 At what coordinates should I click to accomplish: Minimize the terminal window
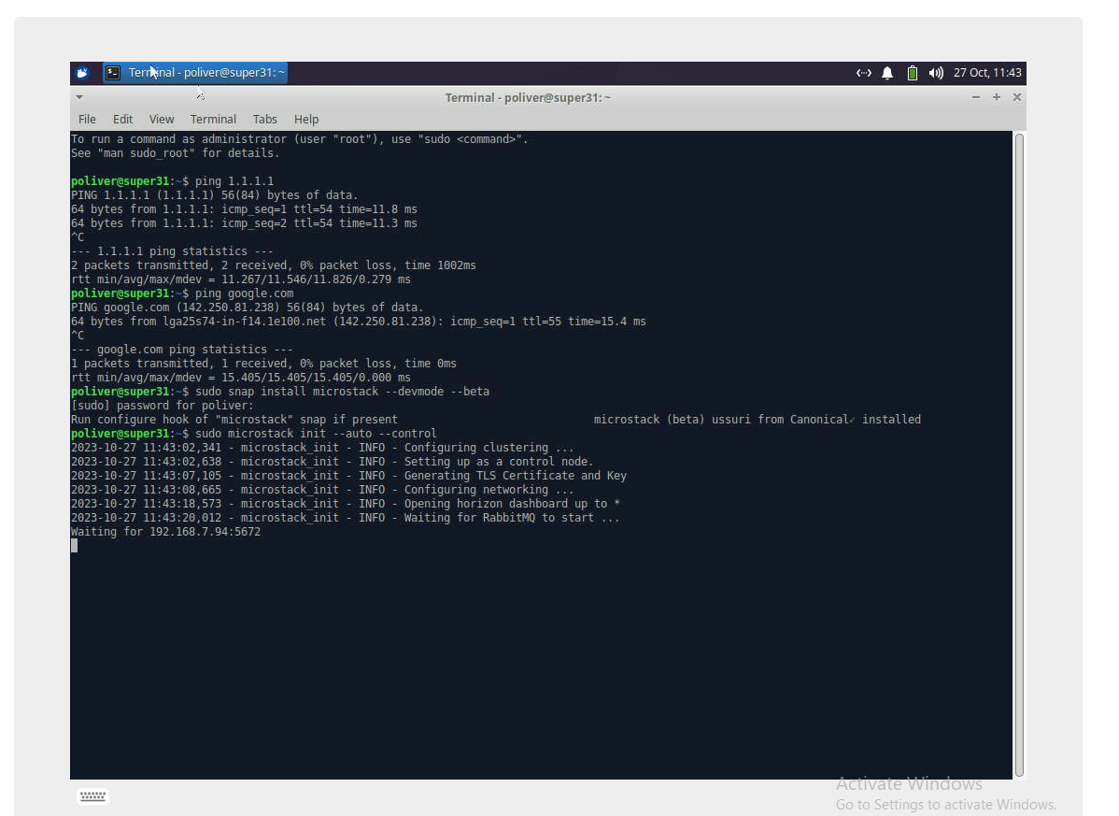pos(976,97)
